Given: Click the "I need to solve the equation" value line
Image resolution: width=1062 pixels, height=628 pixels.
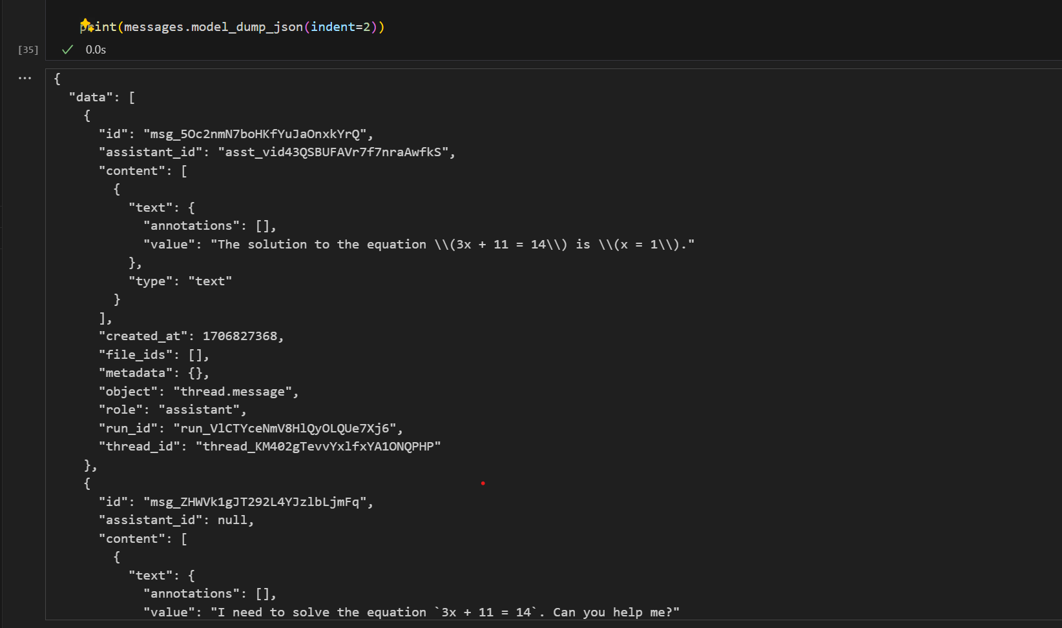Looking at the screenshot, I should [411, 612].
